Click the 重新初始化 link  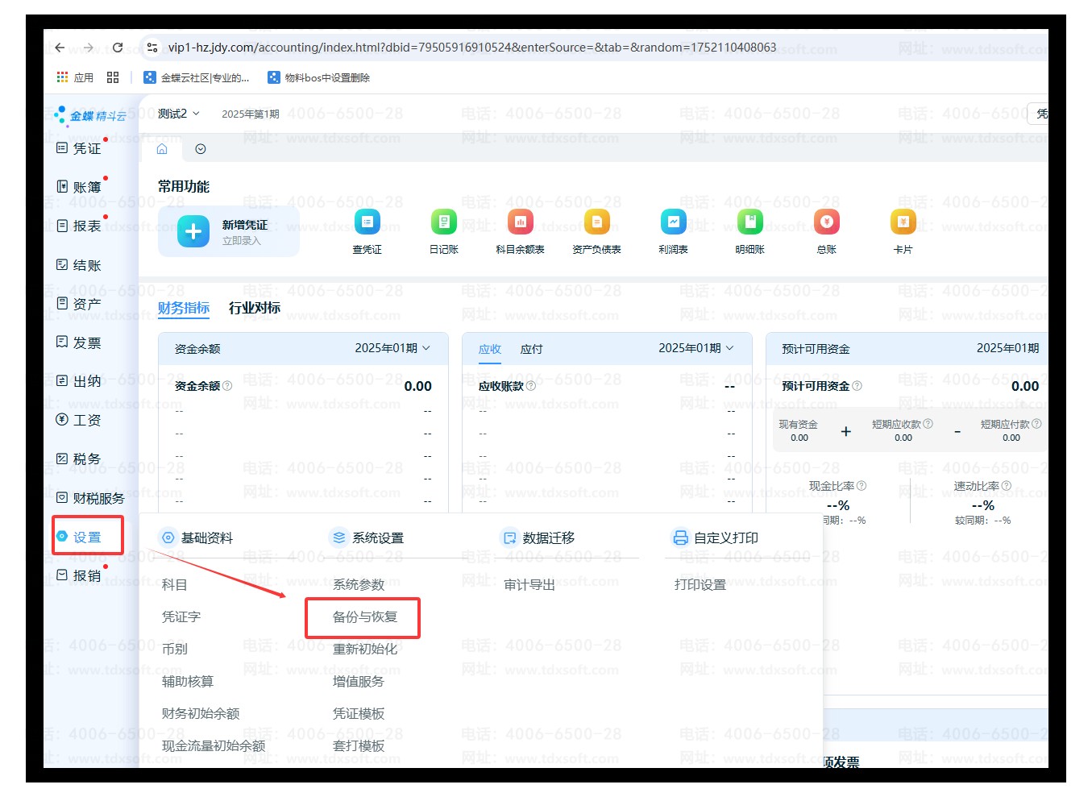[x=364, y=650]
